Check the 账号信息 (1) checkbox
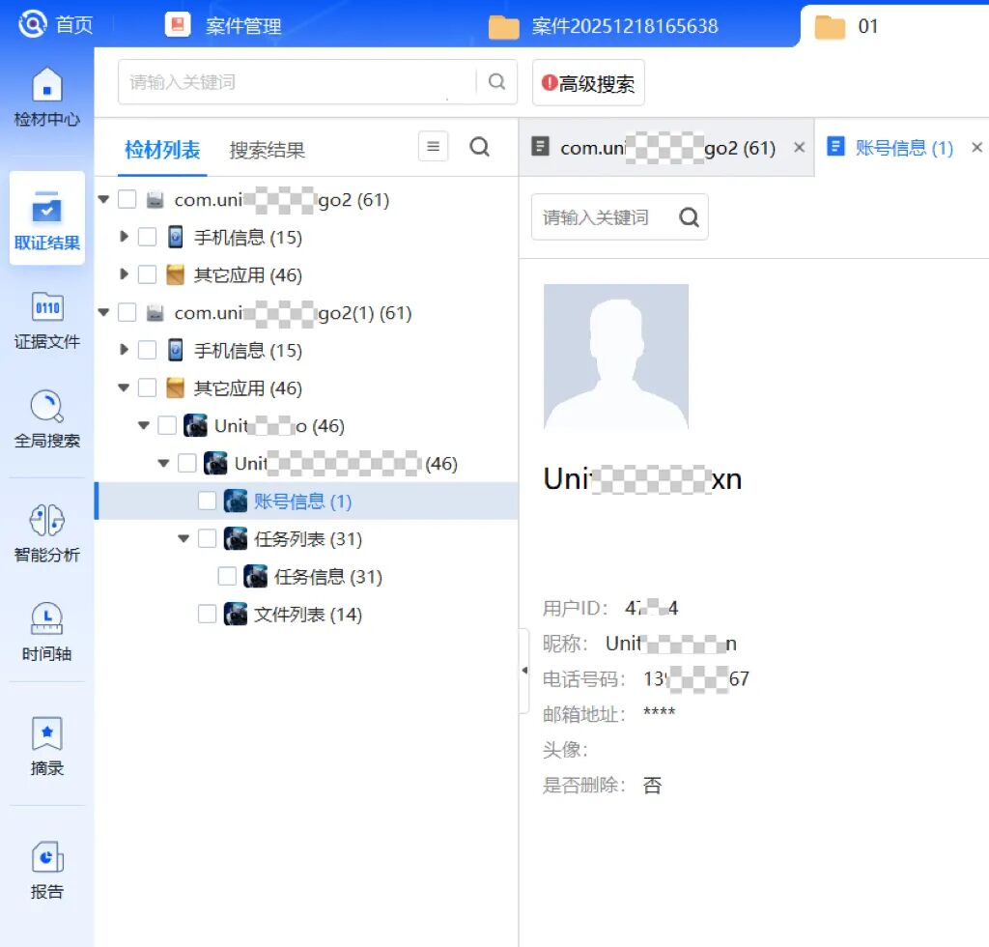 coord(208,501)
